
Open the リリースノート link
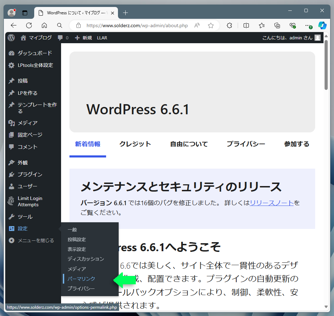[x=272, y=203]
